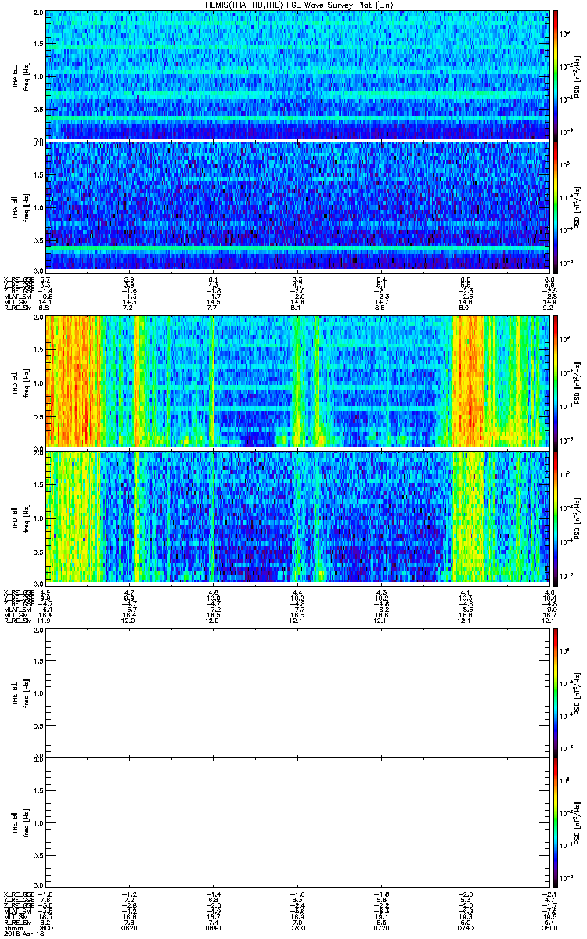The image size is (587, 939).
Task: Click the X_RE_GSE row label below THA panels
Action: tap(17, 279)
